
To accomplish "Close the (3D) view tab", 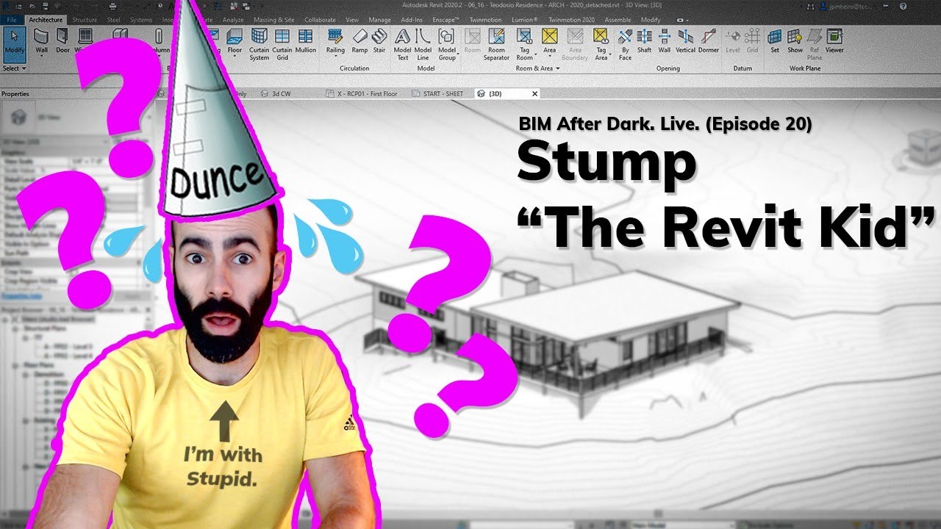I will [534, 94].
